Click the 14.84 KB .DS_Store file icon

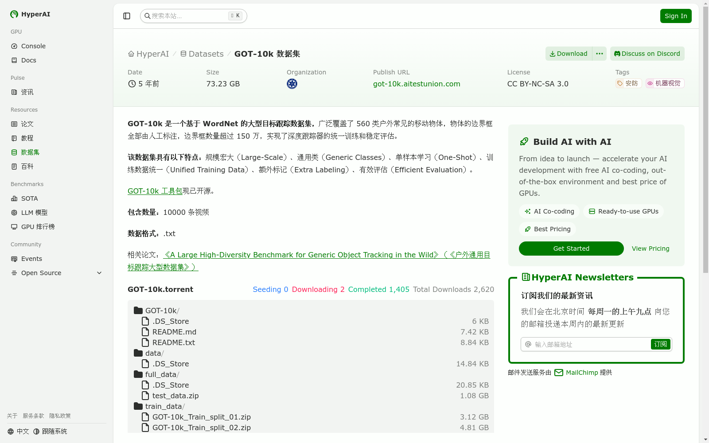pos(145,364)
